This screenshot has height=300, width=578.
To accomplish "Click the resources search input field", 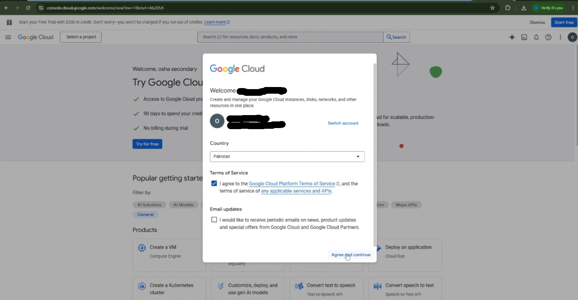I will [x=290, y=37].
